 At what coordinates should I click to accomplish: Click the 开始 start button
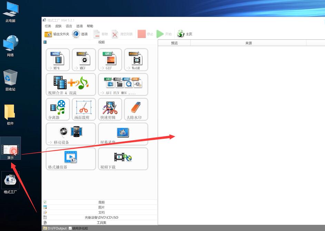164,34
